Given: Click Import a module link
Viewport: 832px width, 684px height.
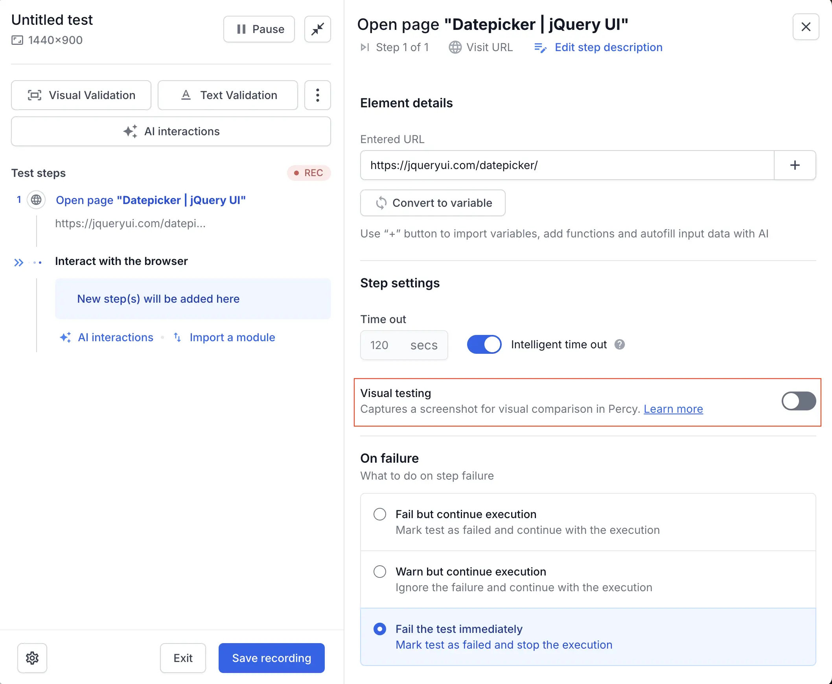Looking at the screenshot, I should (x=232, y=337).
